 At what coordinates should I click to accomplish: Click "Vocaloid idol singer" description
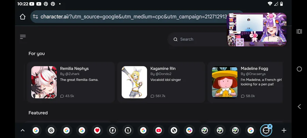coord(166,80)
